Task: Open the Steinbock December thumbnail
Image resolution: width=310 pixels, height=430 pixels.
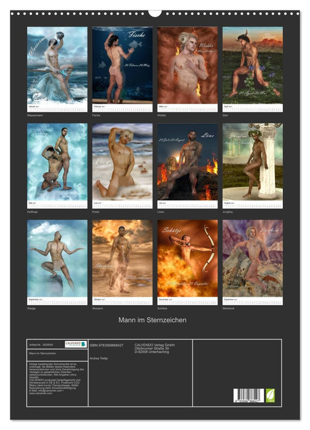Action: pos(253,262)
